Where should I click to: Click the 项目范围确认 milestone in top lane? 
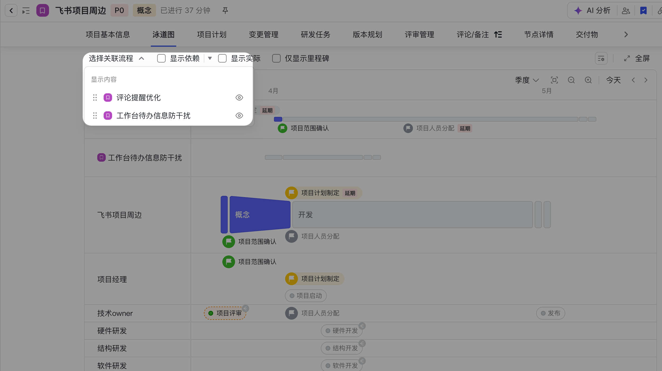(x=303, y=129)
